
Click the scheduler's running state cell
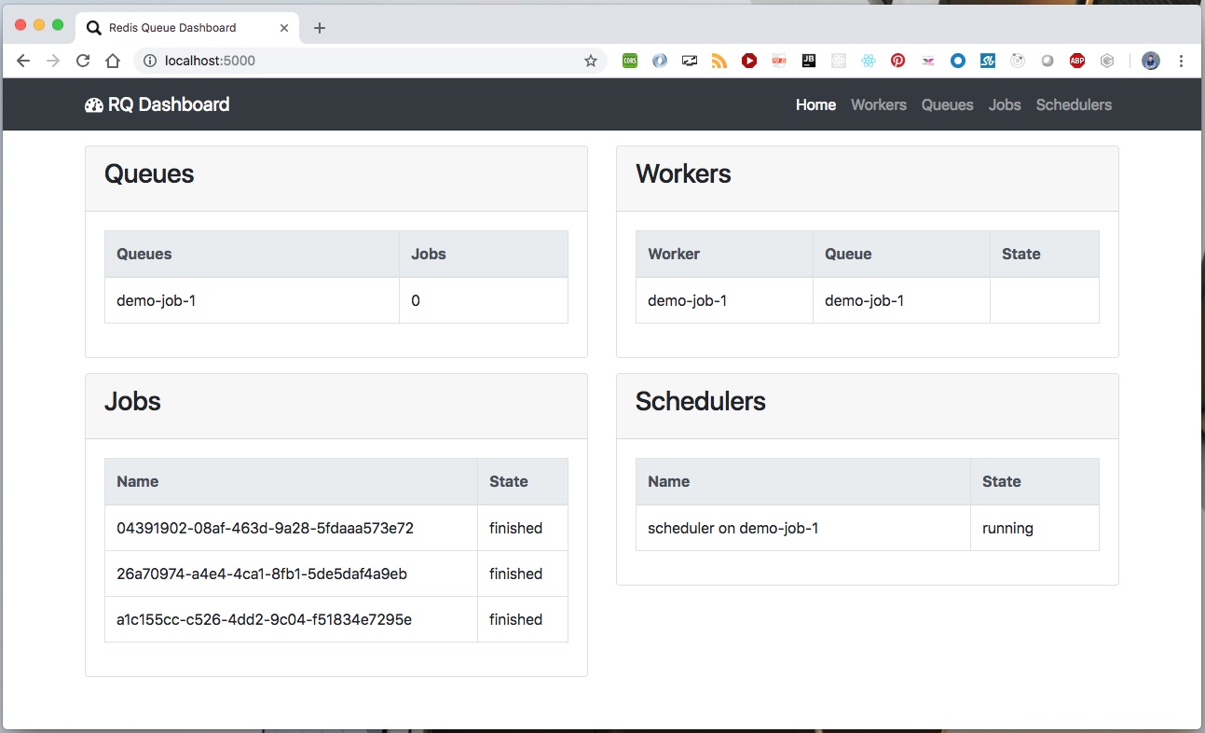coord(1034,528)
